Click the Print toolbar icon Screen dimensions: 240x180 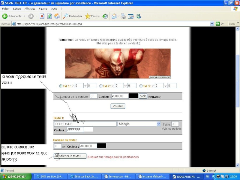click(123, 16)
